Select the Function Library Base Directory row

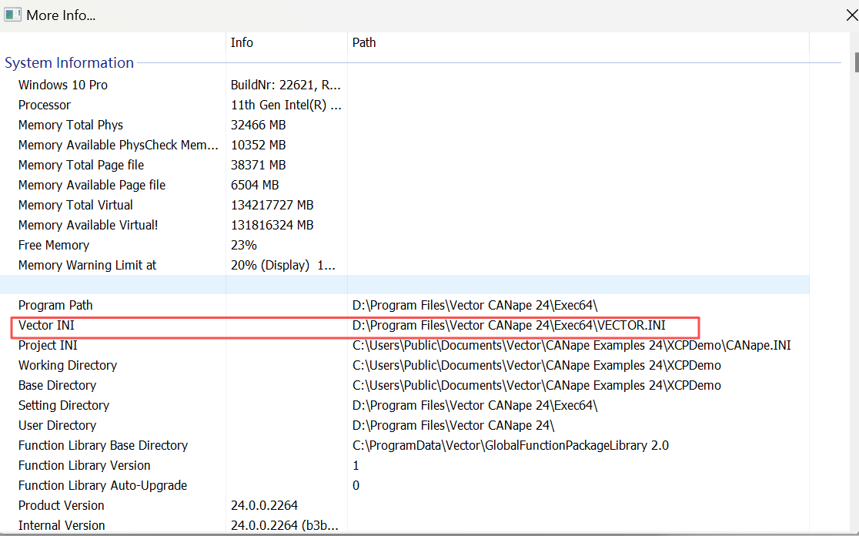click(103, 445)
